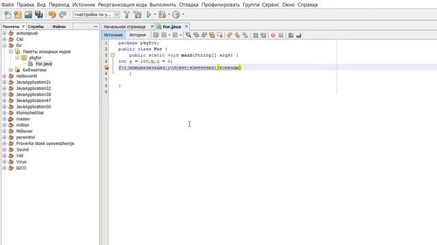
Task: Click the Shift Line Left icon
Action: (x=255, y=35)
